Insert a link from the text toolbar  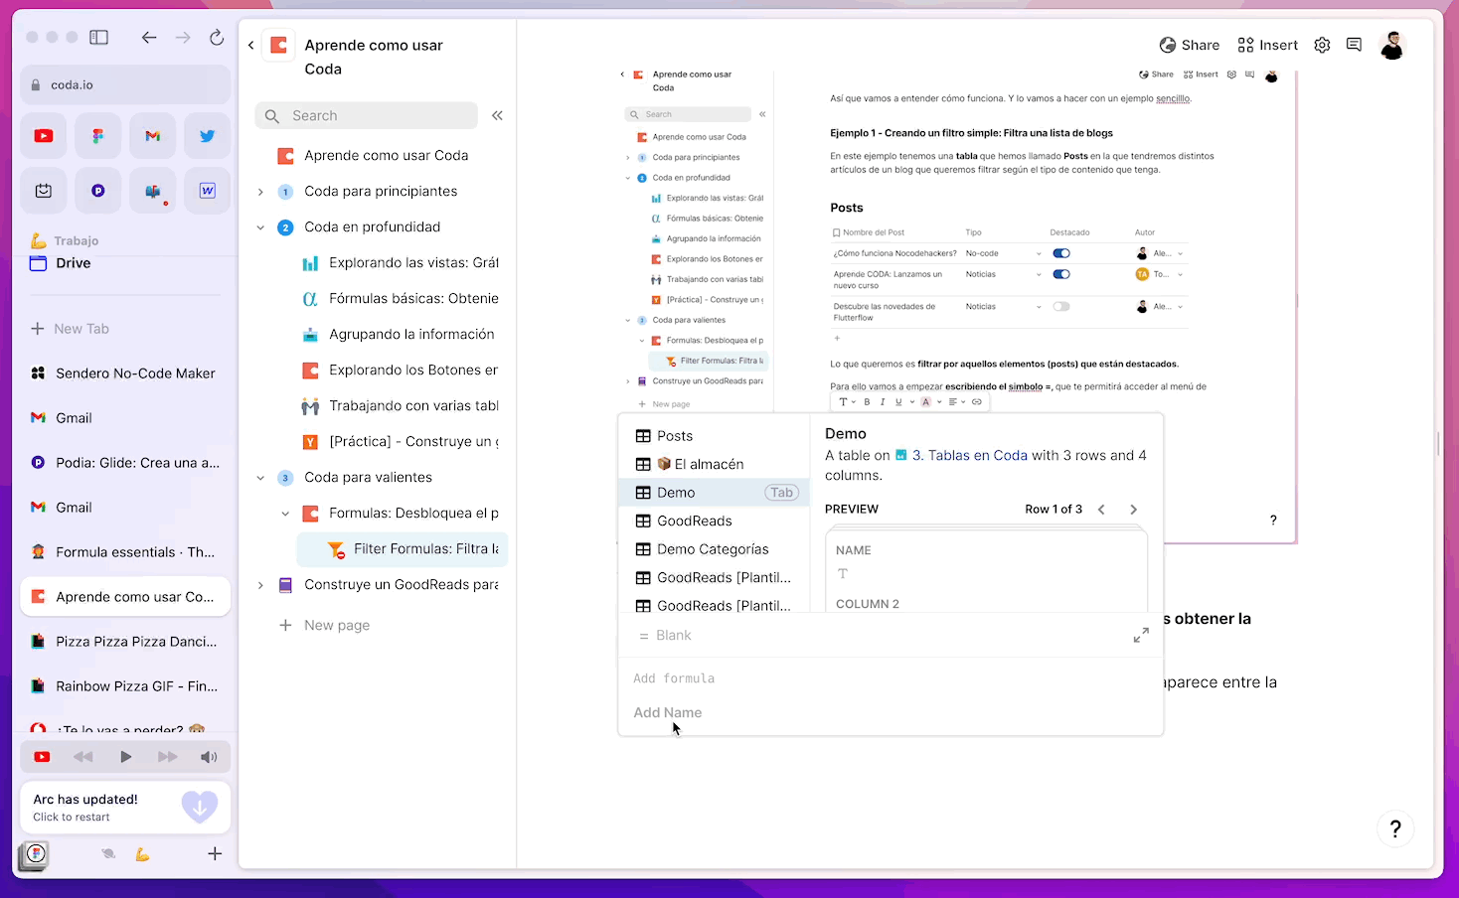(977, 402)
